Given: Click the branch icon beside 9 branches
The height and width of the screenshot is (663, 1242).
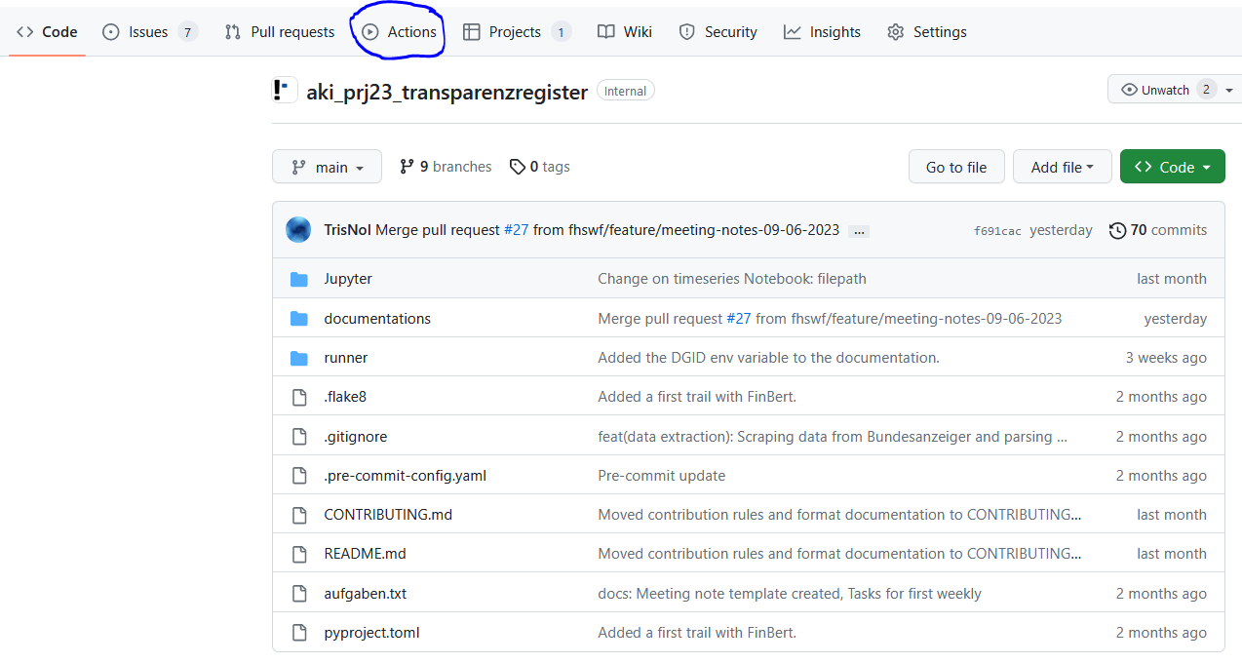Looking at the screenshot, I should point(408,167).
